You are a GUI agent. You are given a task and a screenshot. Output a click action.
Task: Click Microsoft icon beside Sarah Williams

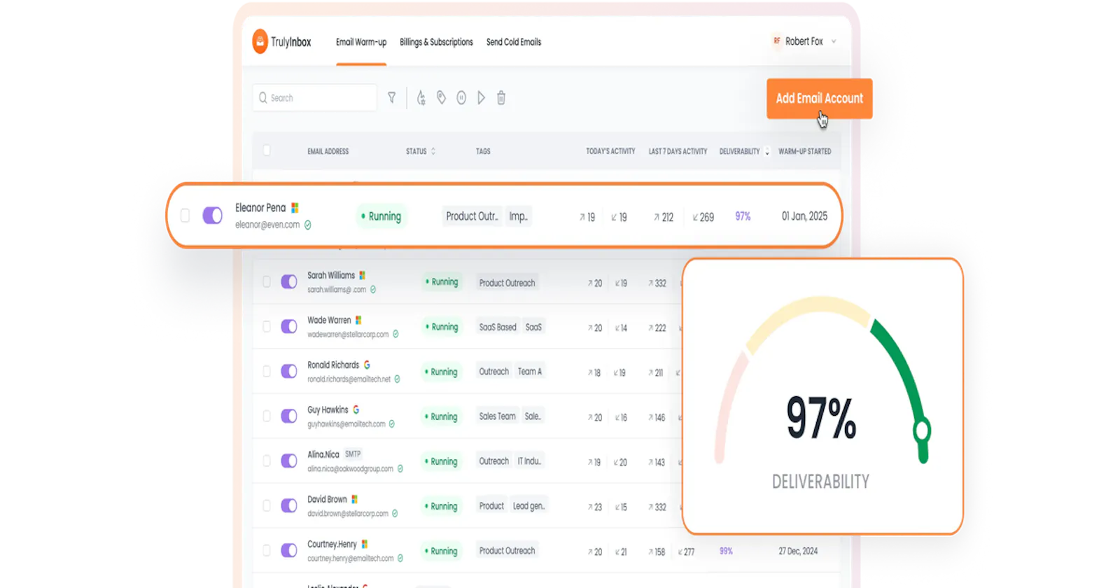pos(362,275)
